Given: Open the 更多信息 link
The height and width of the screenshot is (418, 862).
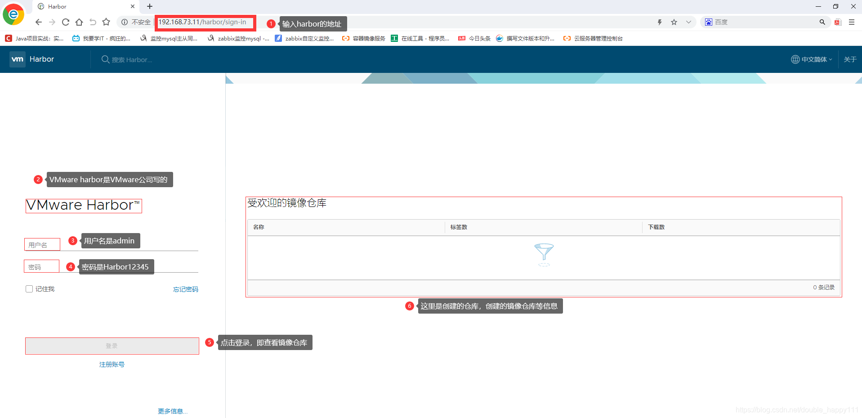Looking at the screenshot, I should coord(173,411).
